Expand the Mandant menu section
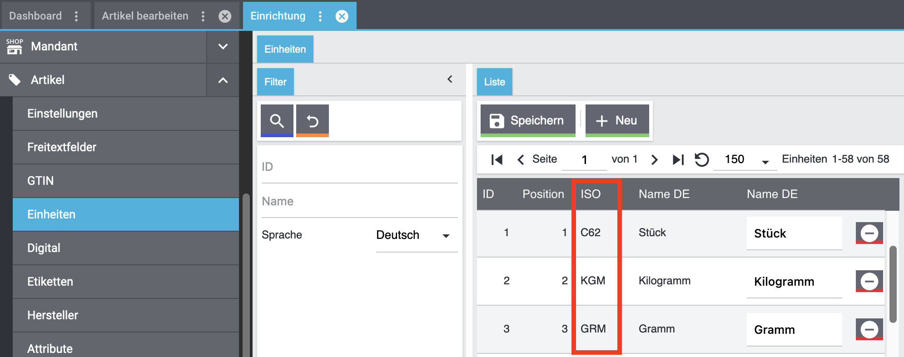Screen dimensions: 904x357 click(x=223, y=46)
